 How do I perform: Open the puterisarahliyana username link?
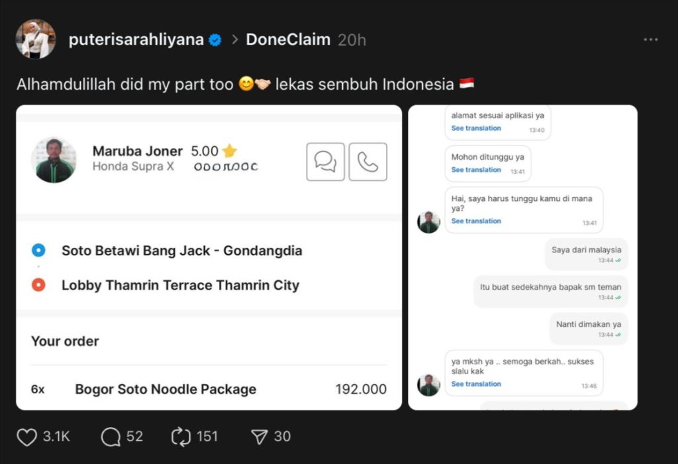coord(136,40)
